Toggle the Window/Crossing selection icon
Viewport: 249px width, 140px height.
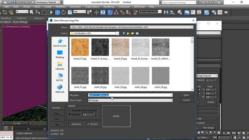[50, 12]
